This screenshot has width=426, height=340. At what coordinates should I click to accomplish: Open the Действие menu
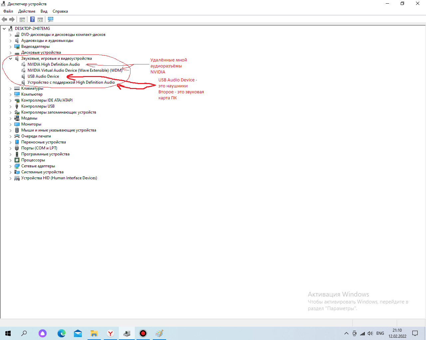click(27, 11)
